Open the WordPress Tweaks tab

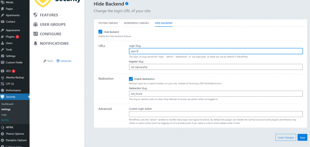tap(136, 23)
